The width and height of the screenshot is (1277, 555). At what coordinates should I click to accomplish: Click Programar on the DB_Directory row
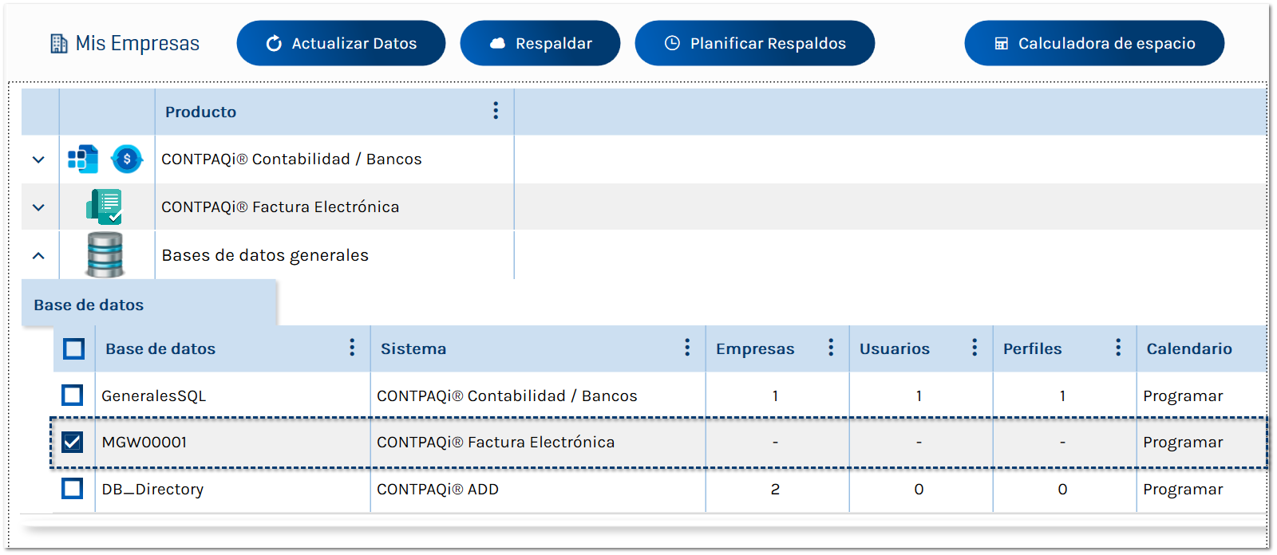pyautogui.click(x=1184, y=489)
